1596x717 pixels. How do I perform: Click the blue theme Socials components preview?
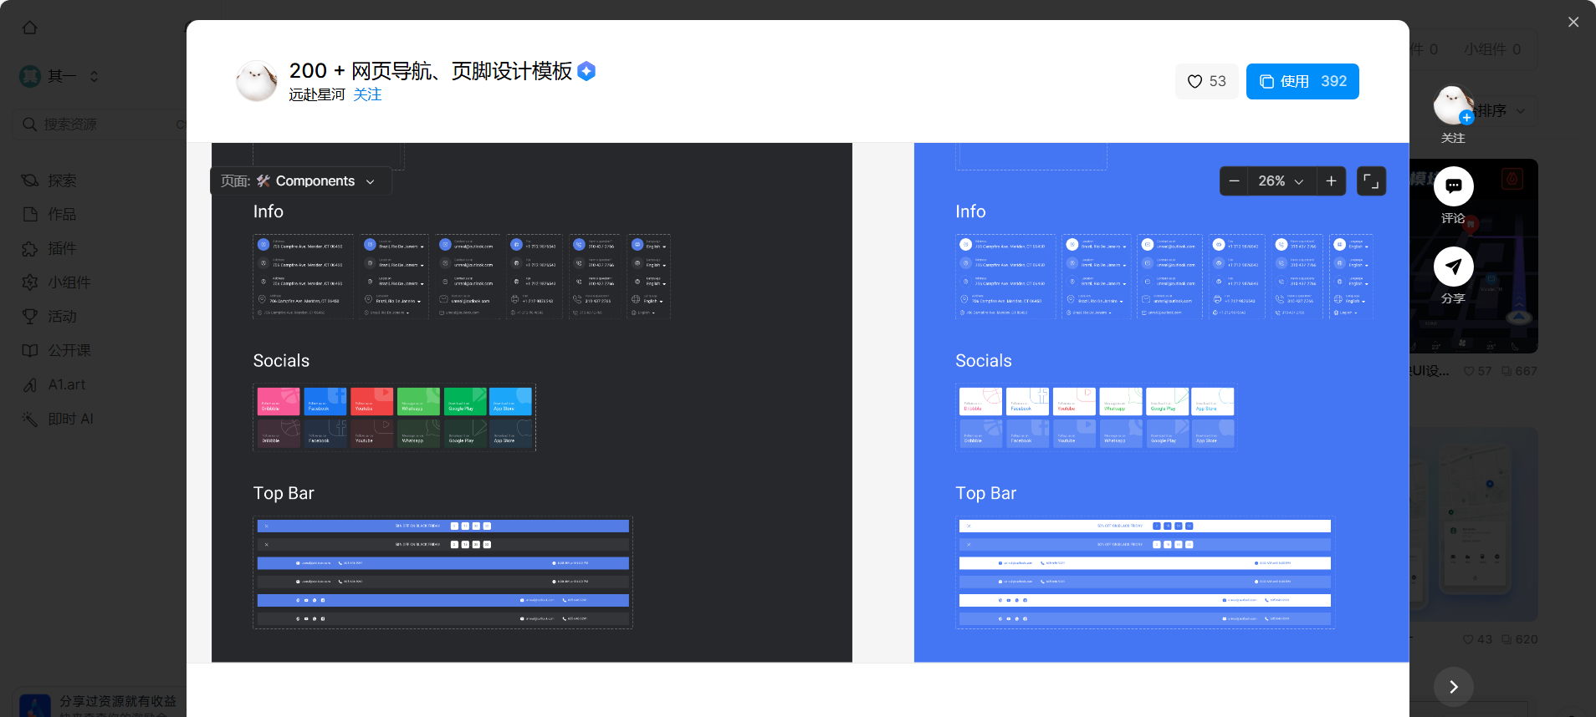tap(1096, 417)
